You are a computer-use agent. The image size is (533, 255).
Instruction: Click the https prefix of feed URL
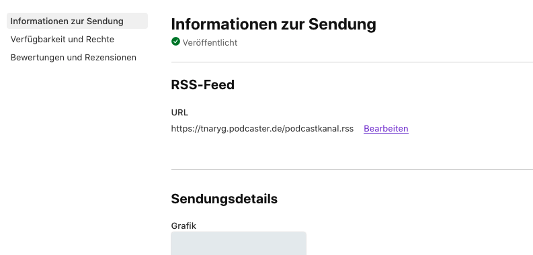[181, 129]
